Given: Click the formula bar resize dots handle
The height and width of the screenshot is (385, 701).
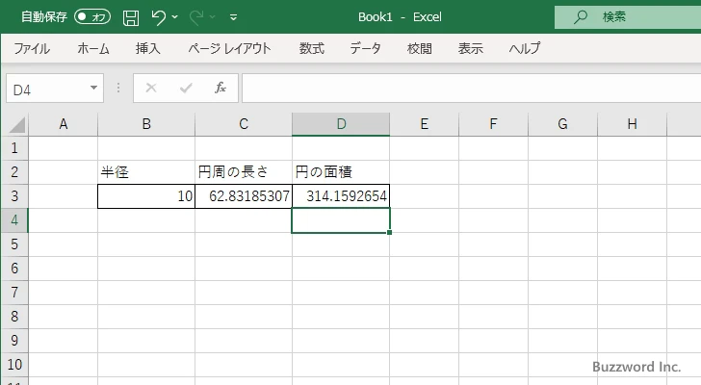Looking at the screenshot, I should pos(118,88).
